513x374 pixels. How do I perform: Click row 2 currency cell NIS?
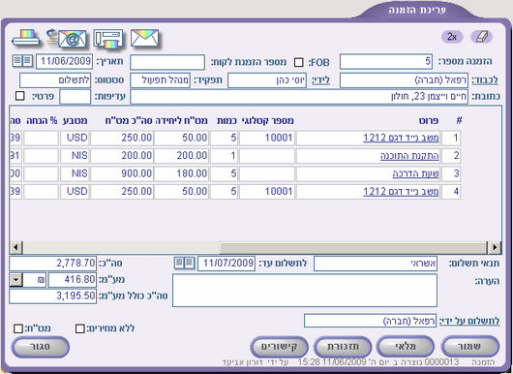[75, 156]
